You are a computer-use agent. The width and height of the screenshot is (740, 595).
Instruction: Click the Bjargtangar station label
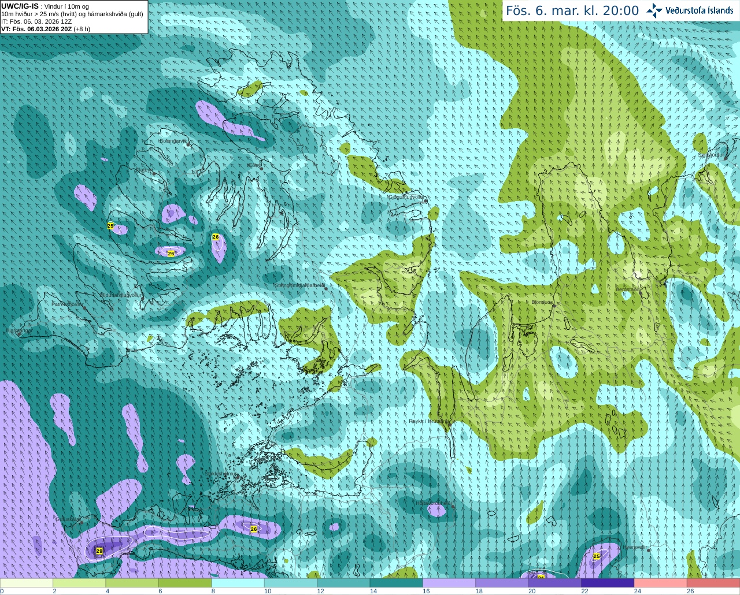(x=18, y=331)
